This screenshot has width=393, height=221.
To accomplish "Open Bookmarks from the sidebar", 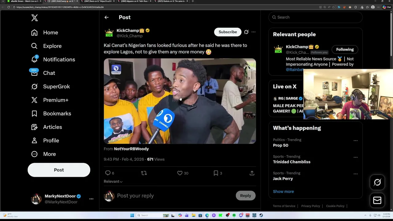I will pyautogui.click(x=51, y=114).
